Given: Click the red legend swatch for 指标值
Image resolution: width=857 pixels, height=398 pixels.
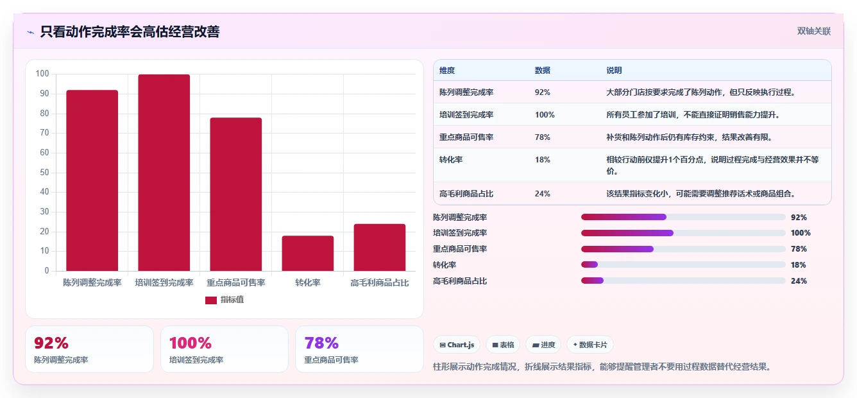Looking at the screenshot, I should click(x=211, y=300).
